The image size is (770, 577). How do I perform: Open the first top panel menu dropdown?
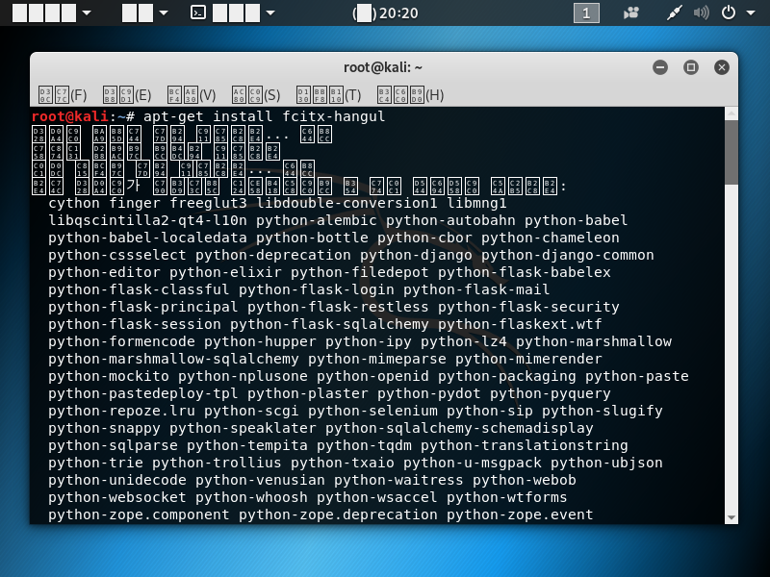coord(52,13)
